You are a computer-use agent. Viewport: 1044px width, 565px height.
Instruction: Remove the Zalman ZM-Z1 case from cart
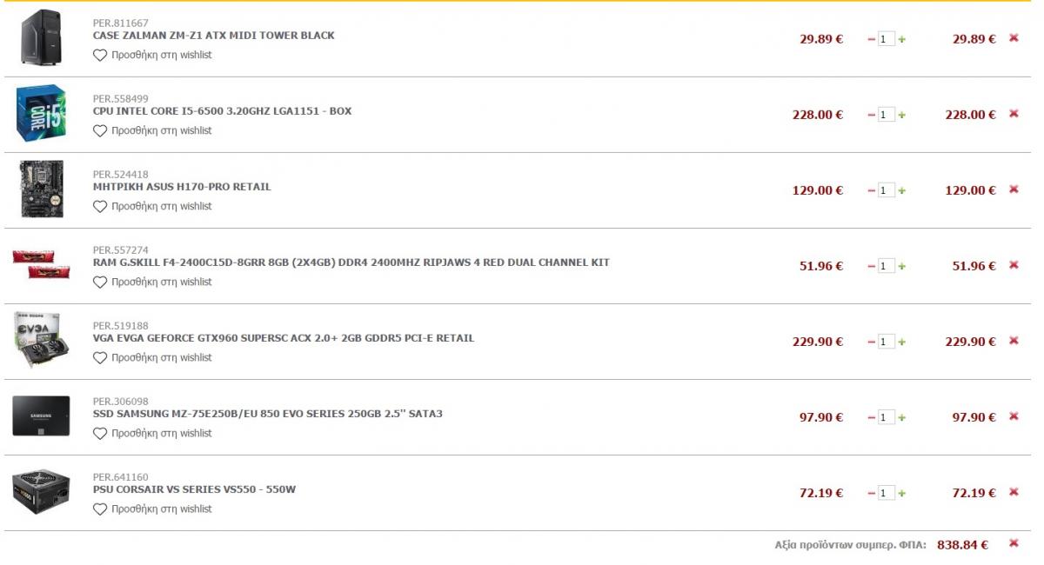click(1014, 38)
